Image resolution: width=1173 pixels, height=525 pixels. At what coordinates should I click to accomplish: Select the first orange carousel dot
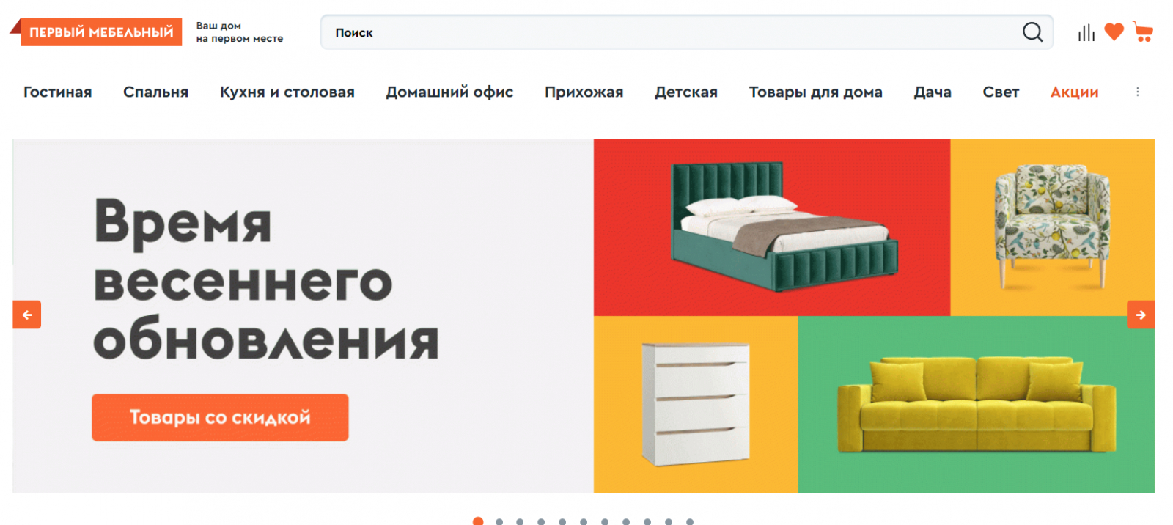pos(478,521)
